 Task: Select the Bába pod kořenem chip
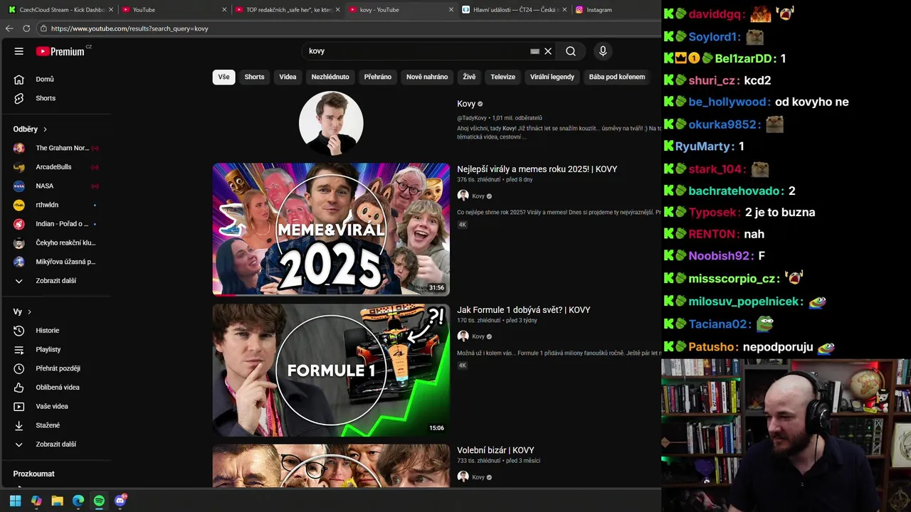[617, 77]
